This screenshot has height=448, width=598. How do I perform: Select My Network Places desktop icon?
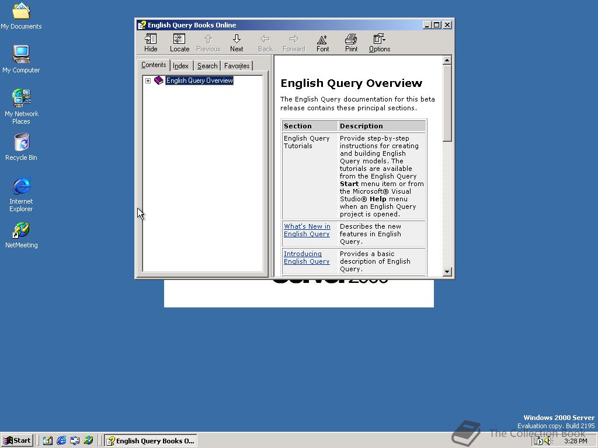point(22,107)
